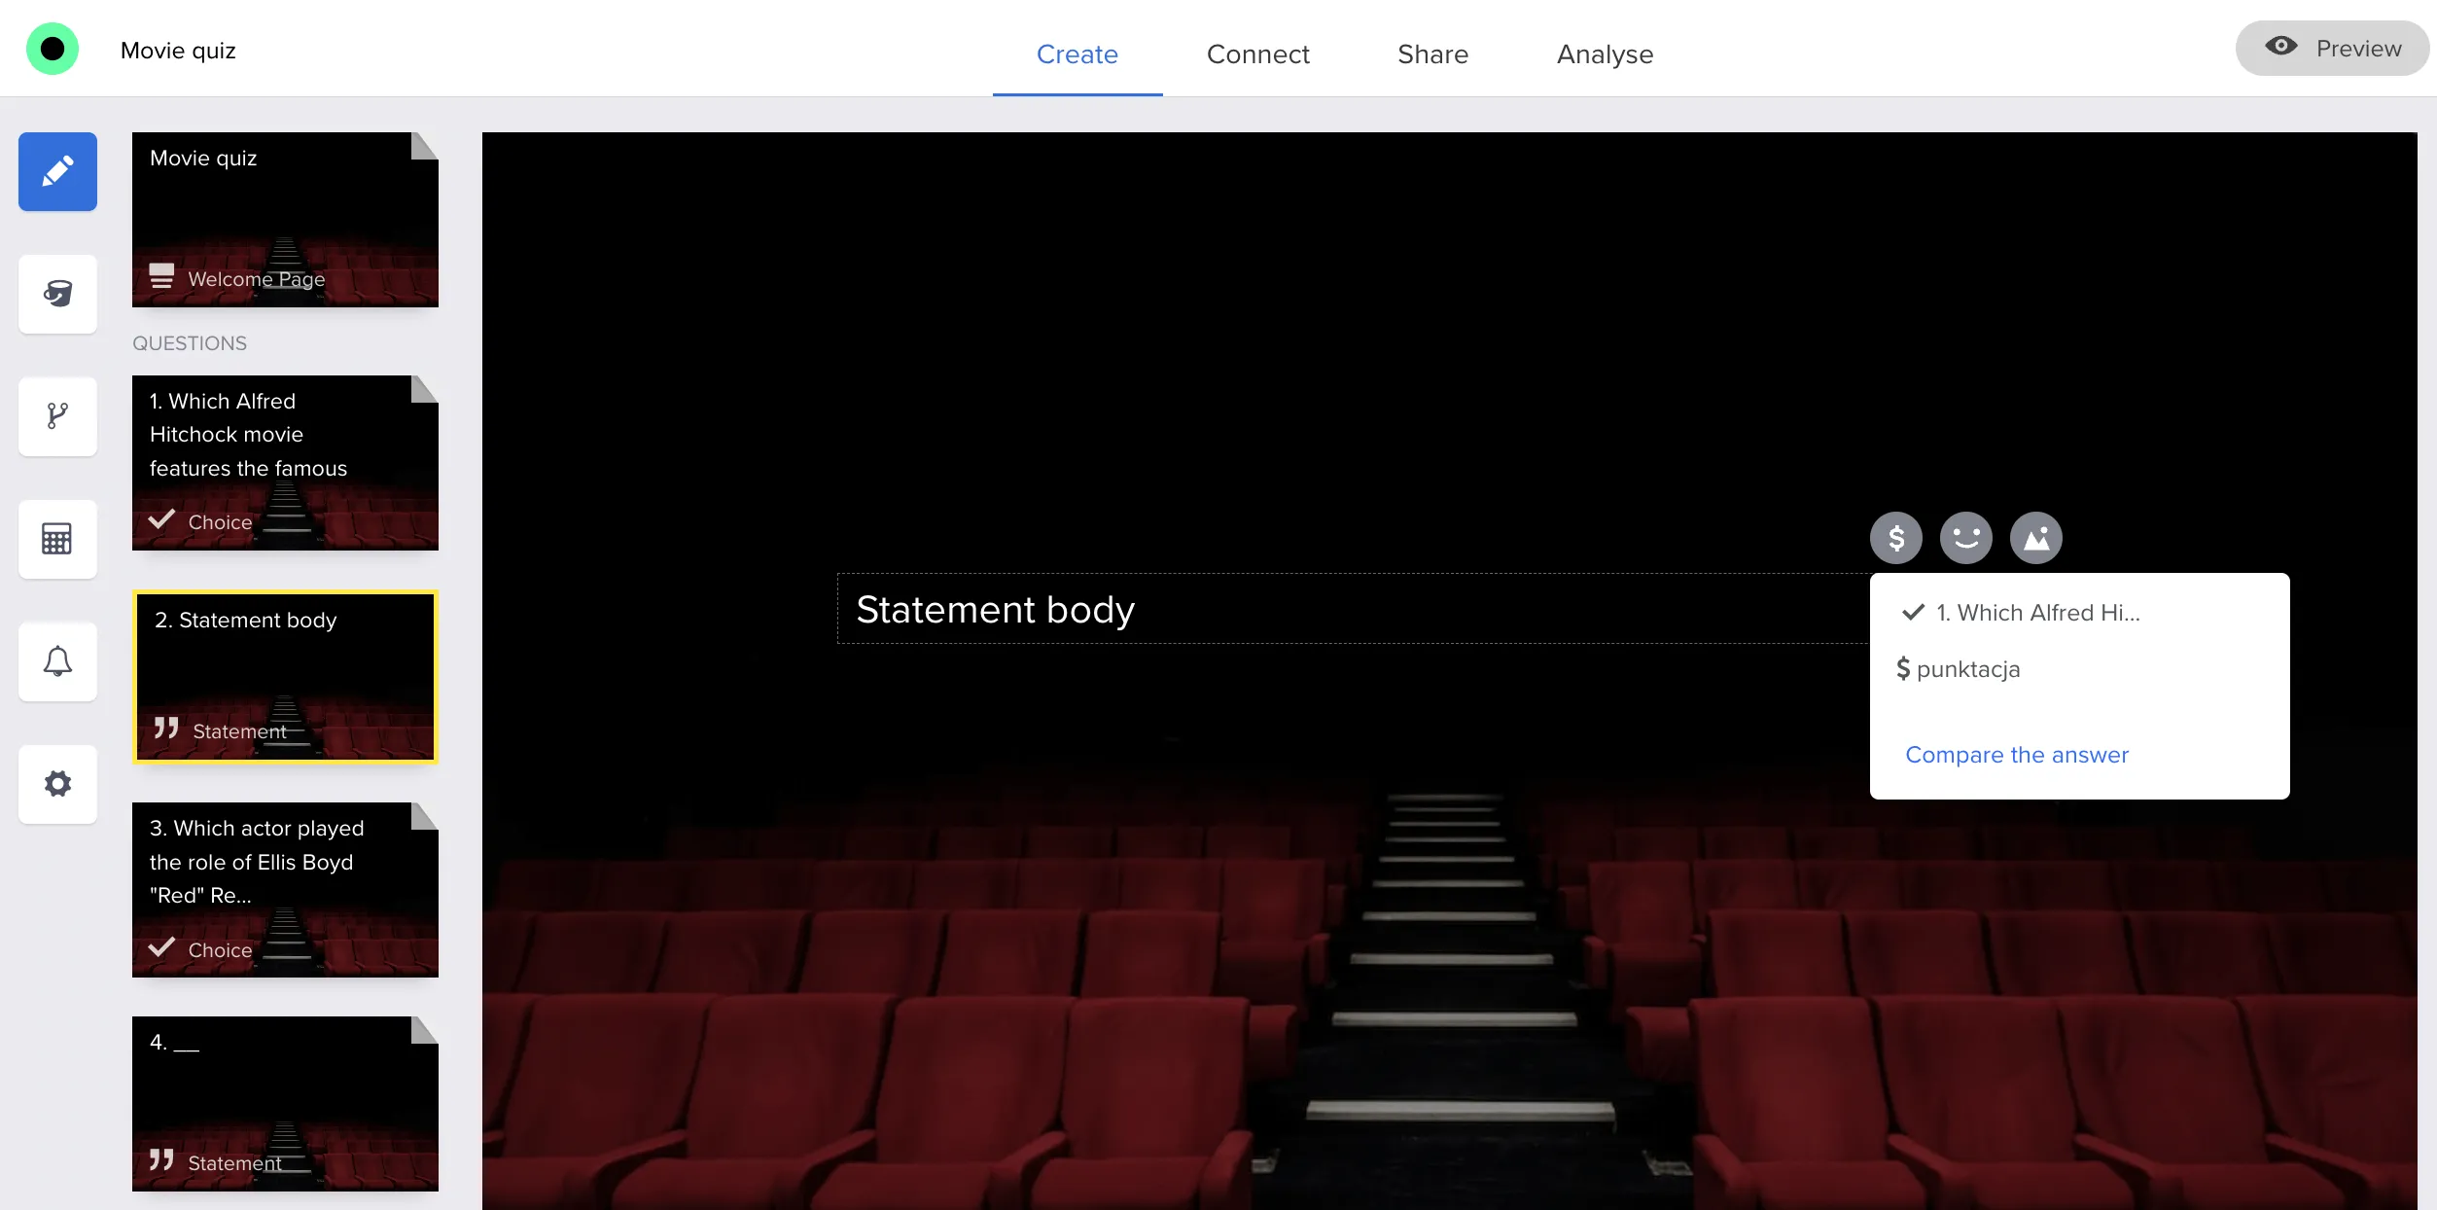This screenshot has height=1210, width=2437.
Task: Click the Compare the answer link
Action: pyautogui.click(x=2016, y=755)
